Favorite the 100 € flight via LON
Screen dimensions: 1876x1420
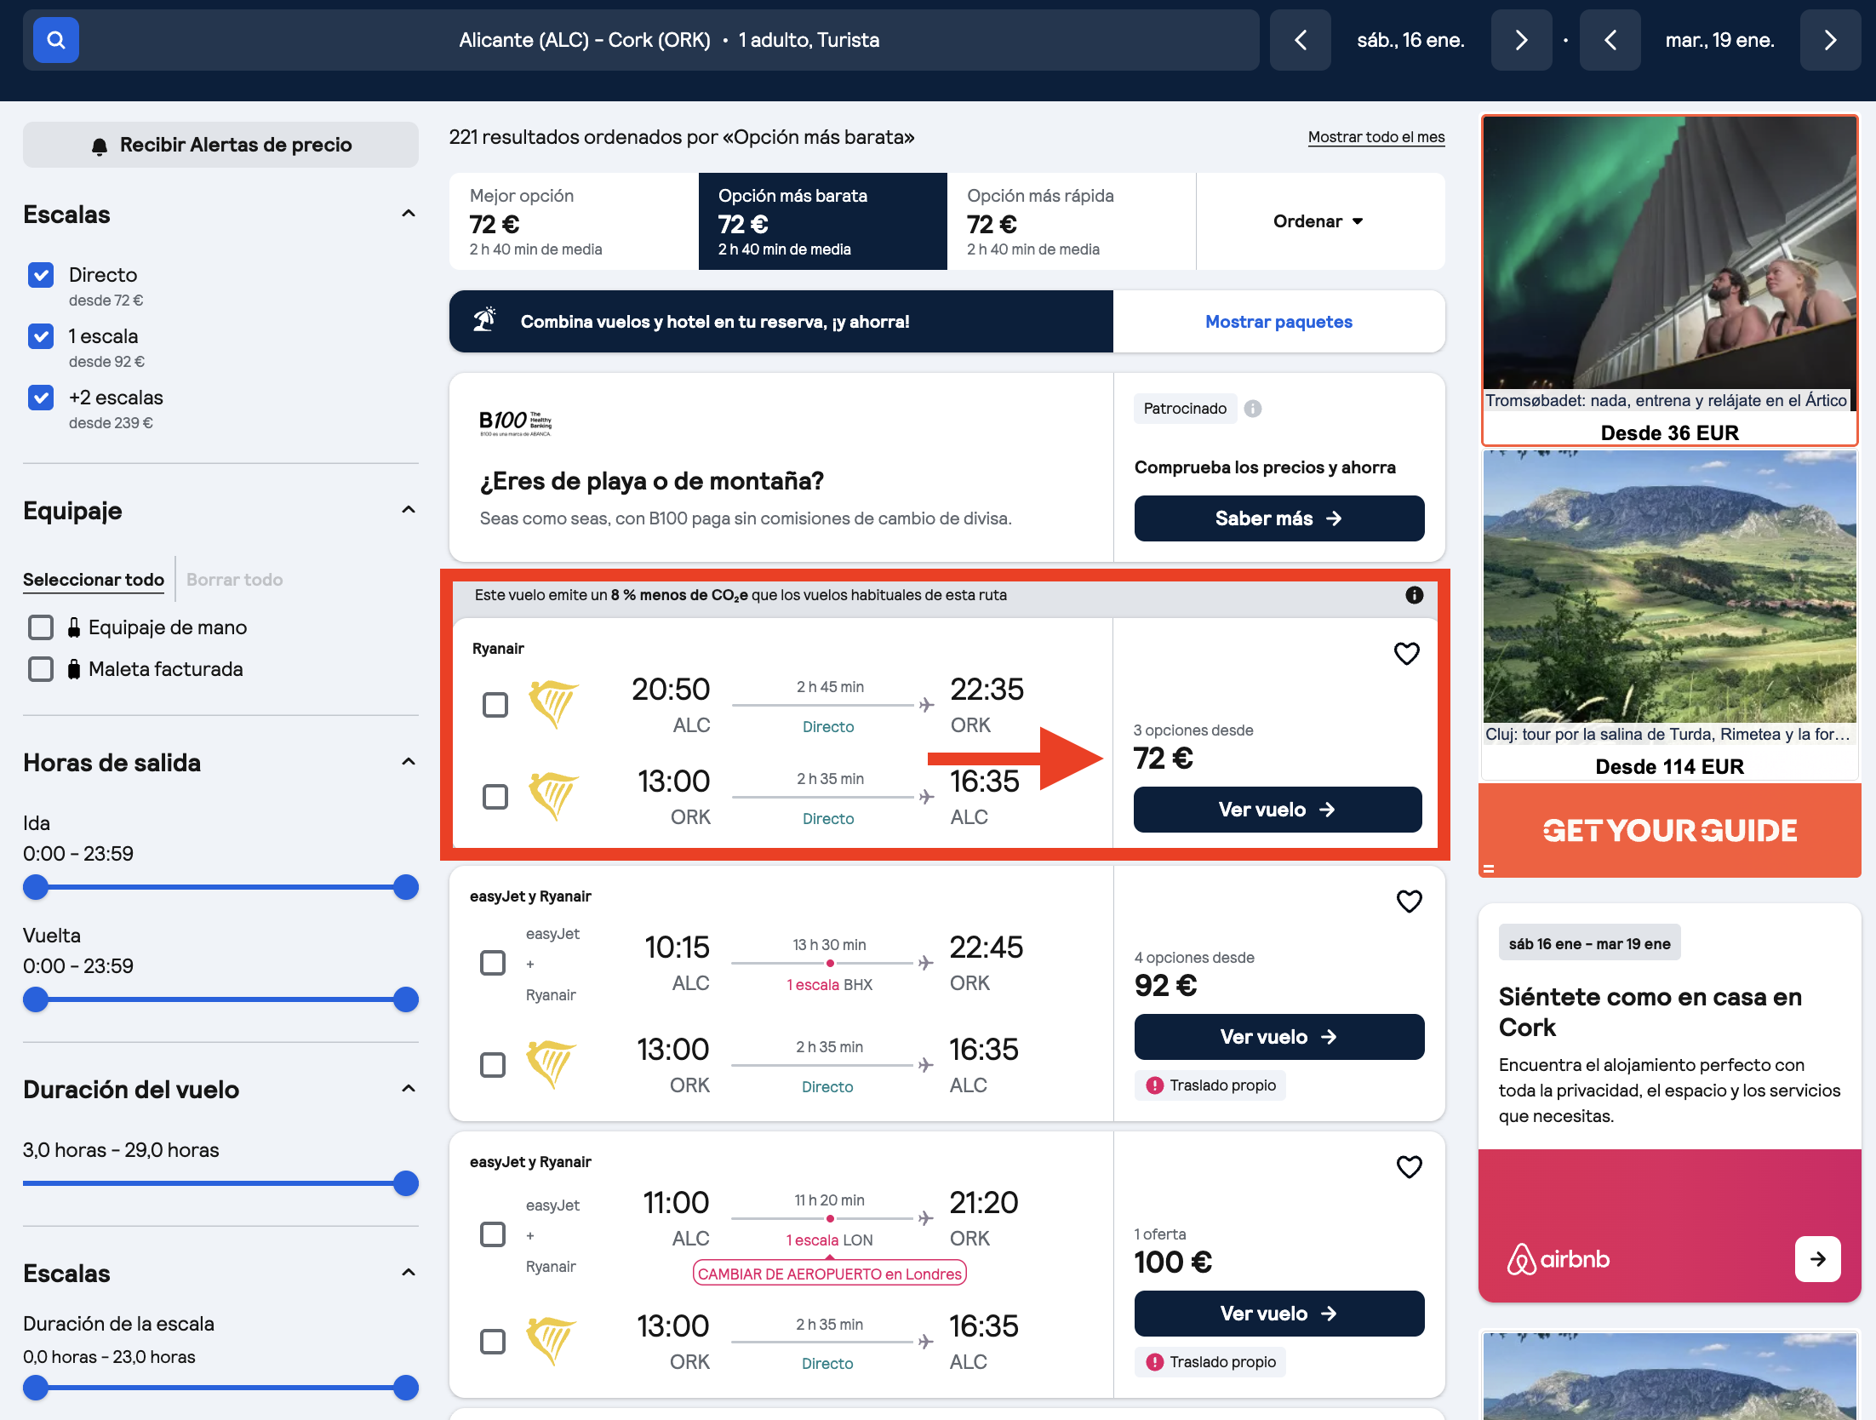pyautogui.click(x=1410, y=1167)
